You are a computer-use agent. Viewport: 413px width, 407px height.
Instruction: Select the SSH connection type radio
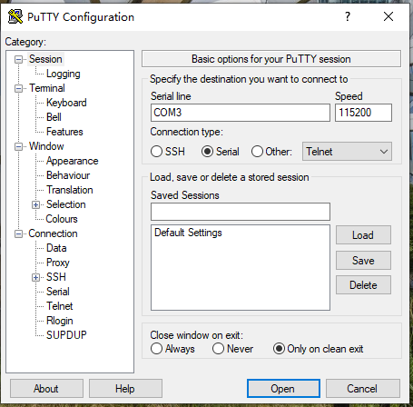tap(156, 152)
